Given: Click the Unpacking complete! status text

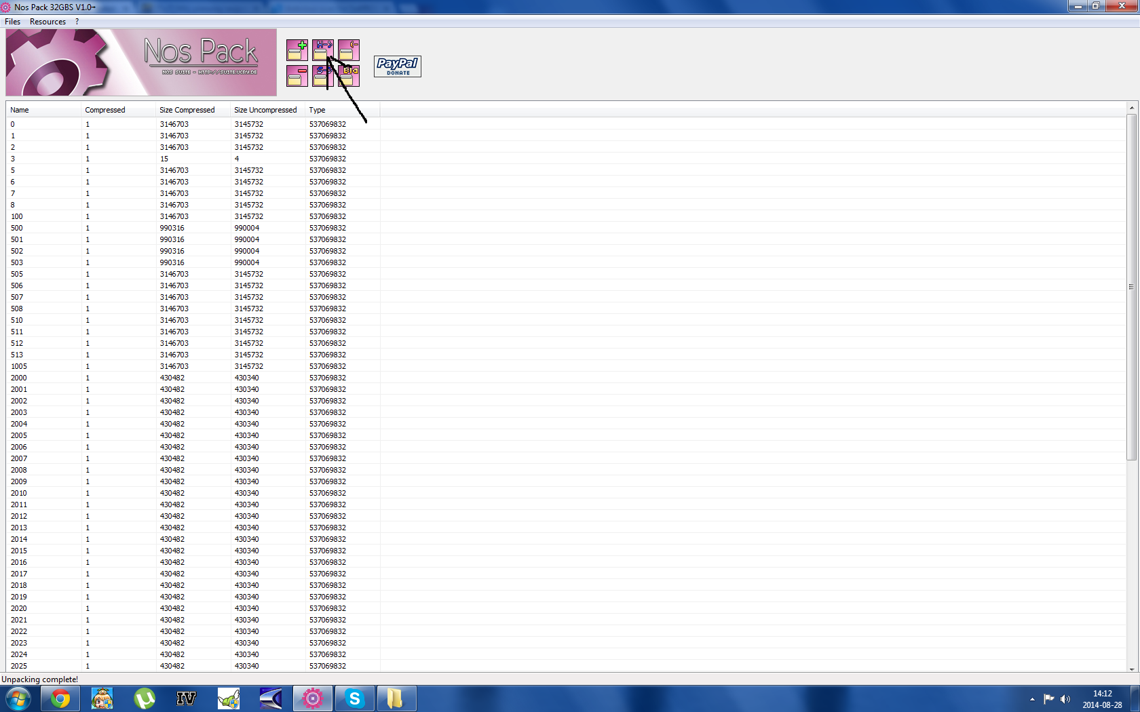Looking at the screenshot, I should pos(40,679).
